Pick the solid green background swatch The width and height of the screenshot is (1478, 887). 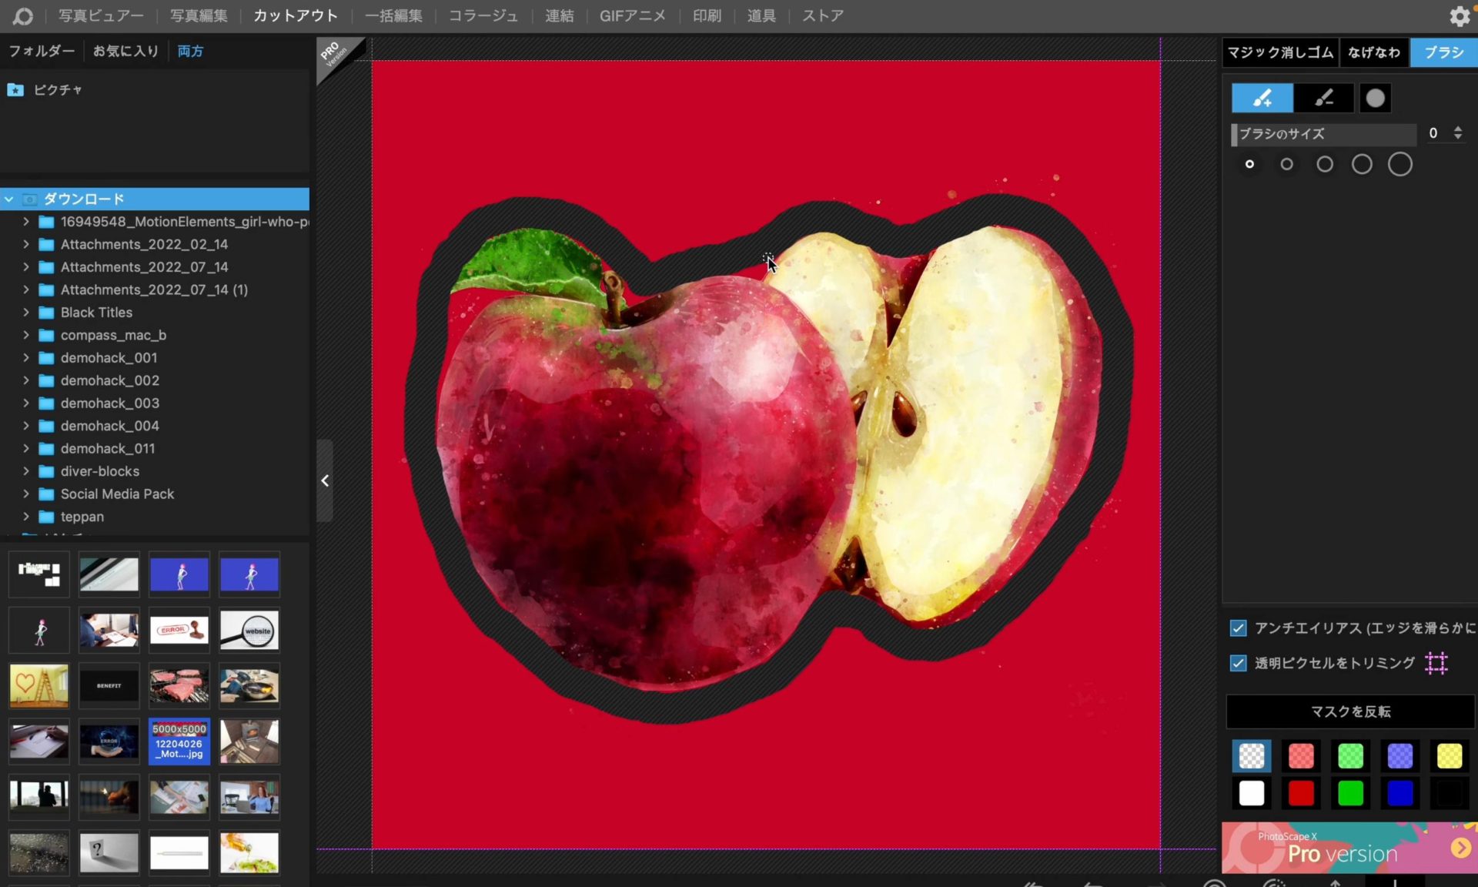click(x=1350, y=793)
